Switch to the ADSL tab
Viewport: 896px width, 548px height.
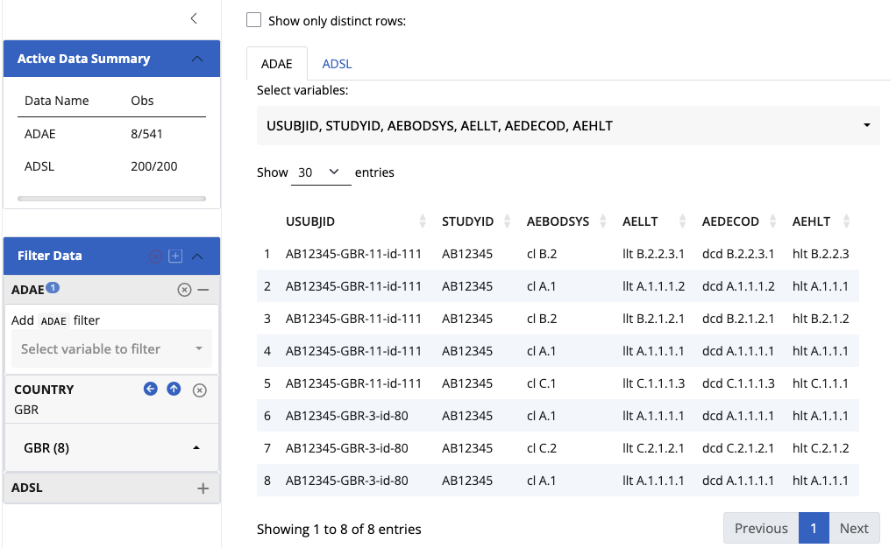pos(337,64)
